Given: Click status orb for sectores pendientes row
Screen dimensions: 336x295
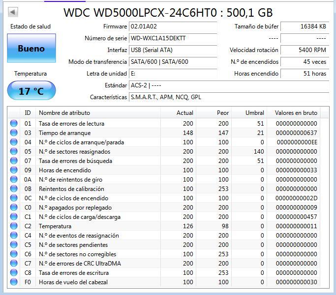Looking at the screenshot, I should [x=14, y=245].
